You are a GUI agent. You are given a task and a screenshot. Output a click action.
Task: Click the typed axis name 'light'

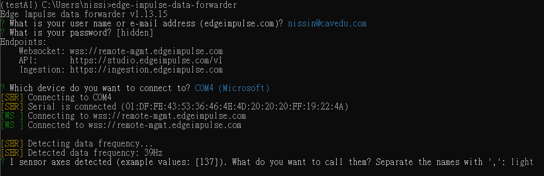pyautogui.click(x=522, y=162)
